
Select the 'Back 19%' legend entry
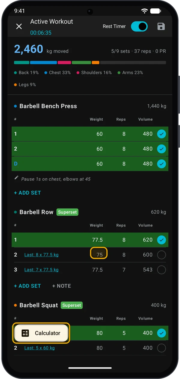[x=26, y=73]
